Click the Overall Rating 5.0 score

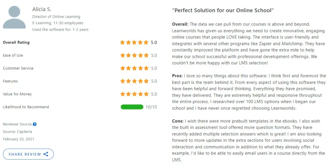click(154, 42)
